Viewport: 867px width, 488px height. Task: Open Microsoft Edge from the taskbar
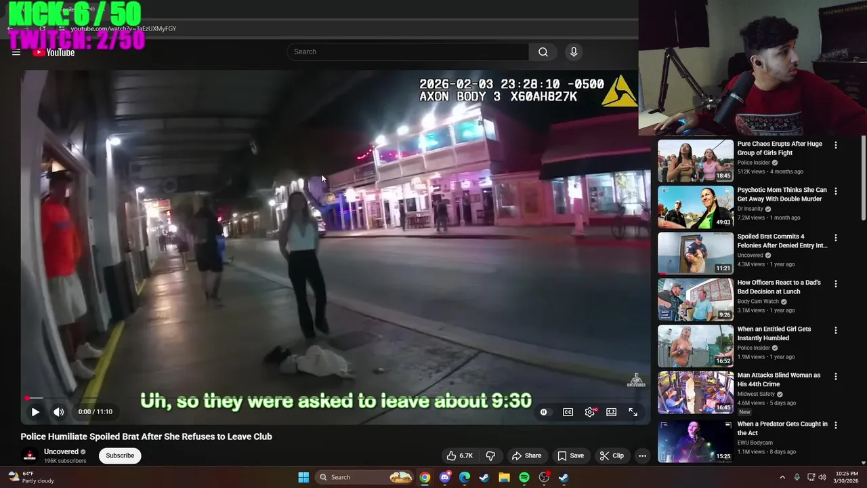pyautogui.click(x=465, y=477)
